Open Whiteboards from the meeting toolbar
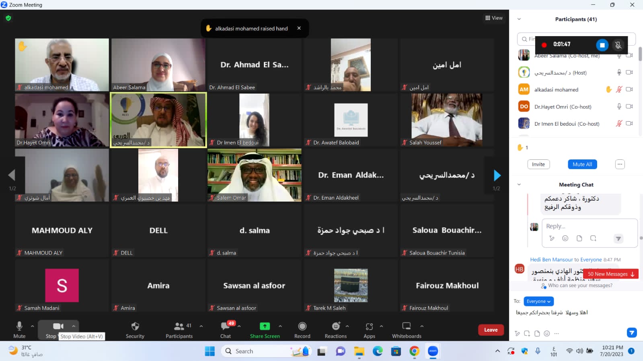The image size is (643, 361). [x=407, y=326]
